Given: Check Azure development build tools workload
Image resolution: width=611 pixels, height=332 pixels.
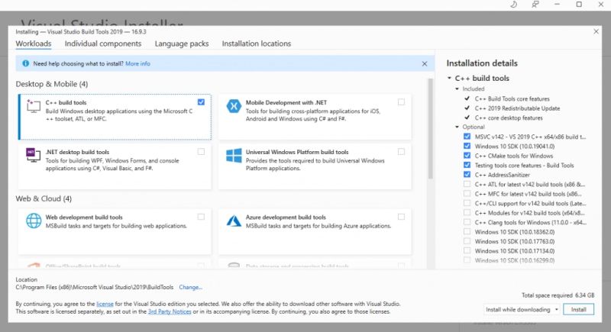Looking at the screenshot, I should point(402,217).
